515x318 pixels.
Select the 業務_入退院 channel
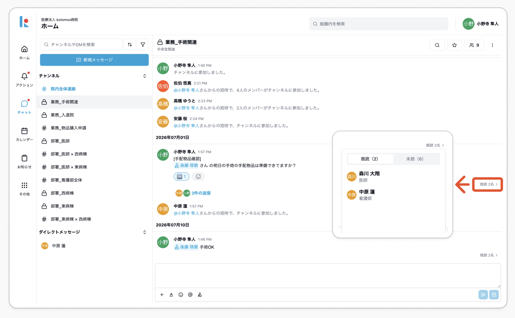(94, 115)
